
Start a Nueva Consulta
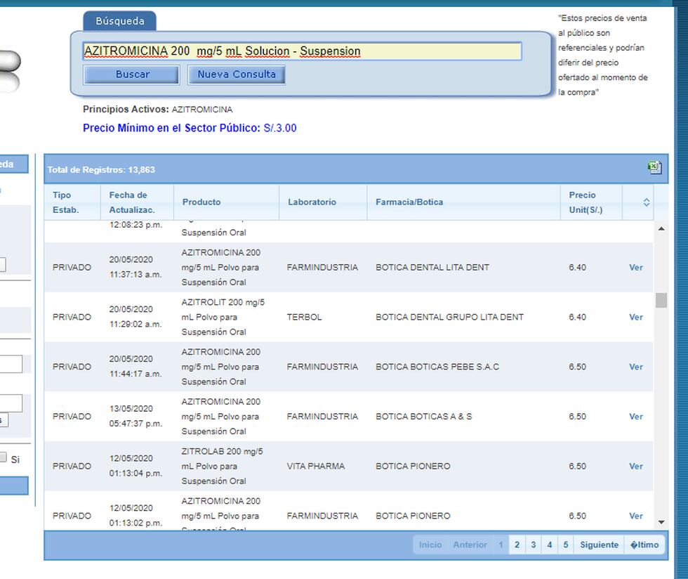[236, 74]
